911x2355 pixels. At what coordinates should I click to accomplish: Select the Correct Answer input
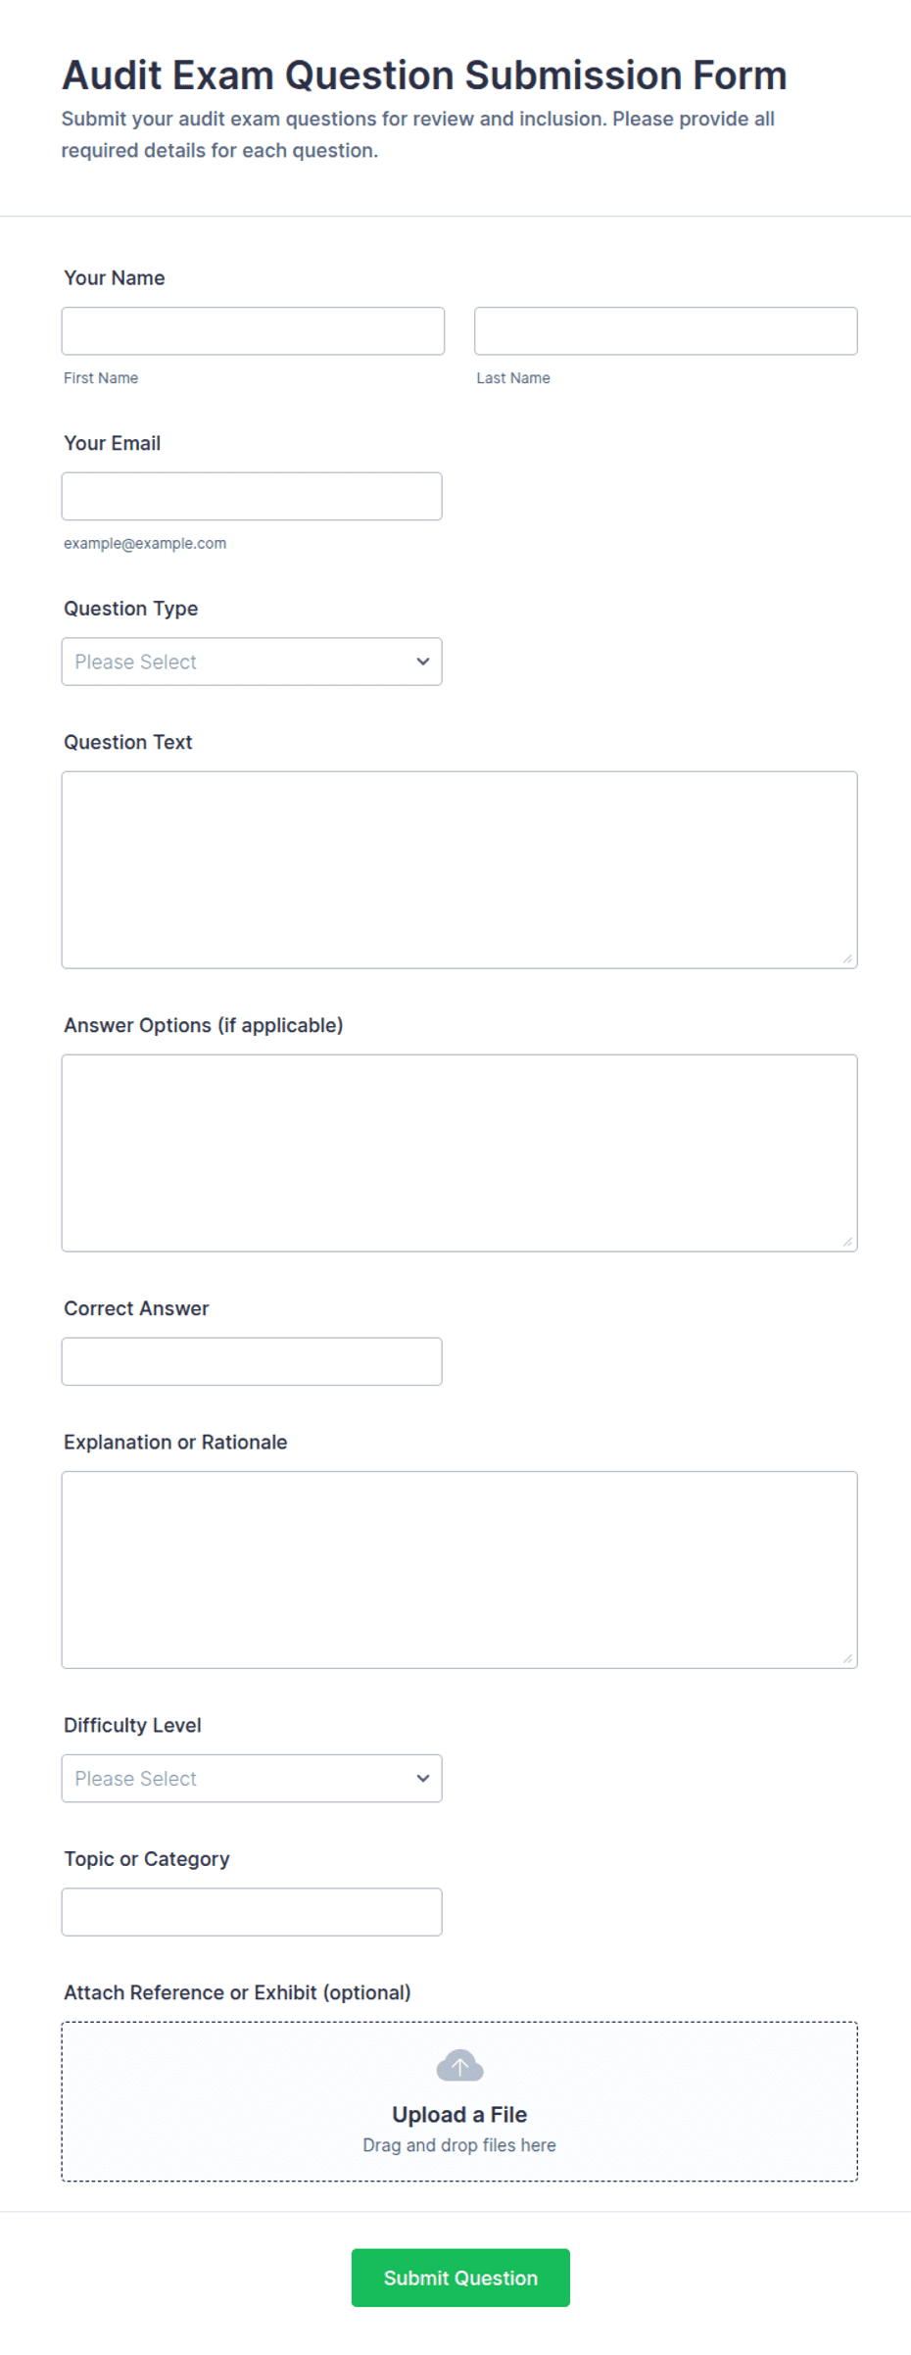click(252, 1361)
